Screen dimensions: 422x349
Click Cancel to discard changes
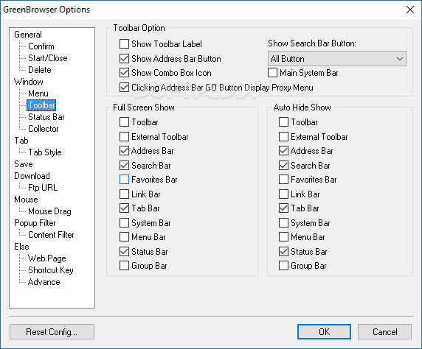coord(384,332)
